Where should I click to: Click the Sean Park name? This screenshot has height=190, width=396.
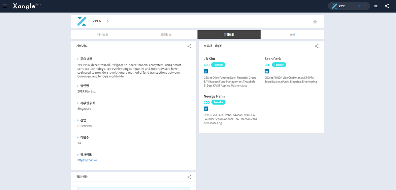[x=273, y=59]
